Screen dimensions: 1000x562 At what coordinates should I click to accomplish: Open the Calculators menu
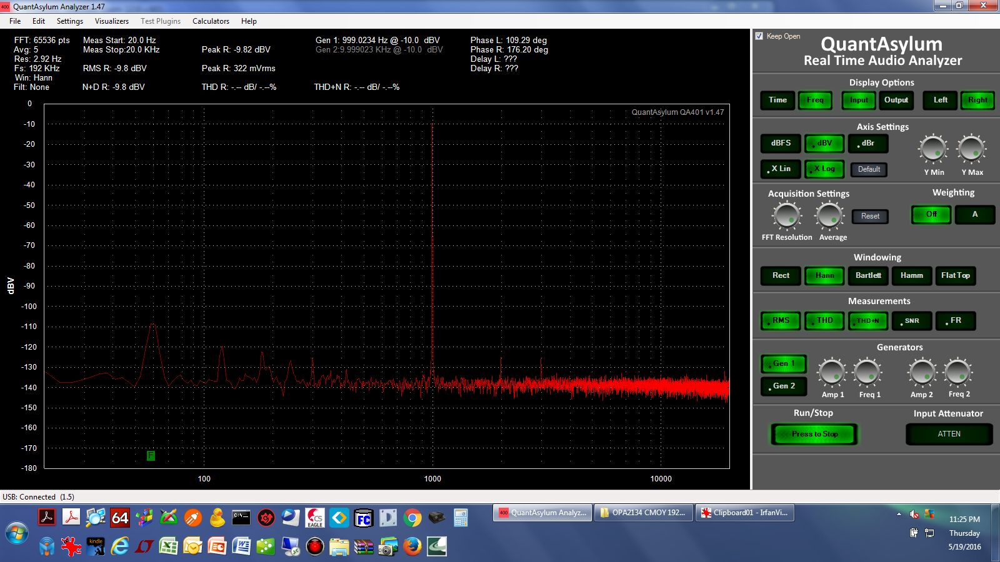(x=211, y=21)
